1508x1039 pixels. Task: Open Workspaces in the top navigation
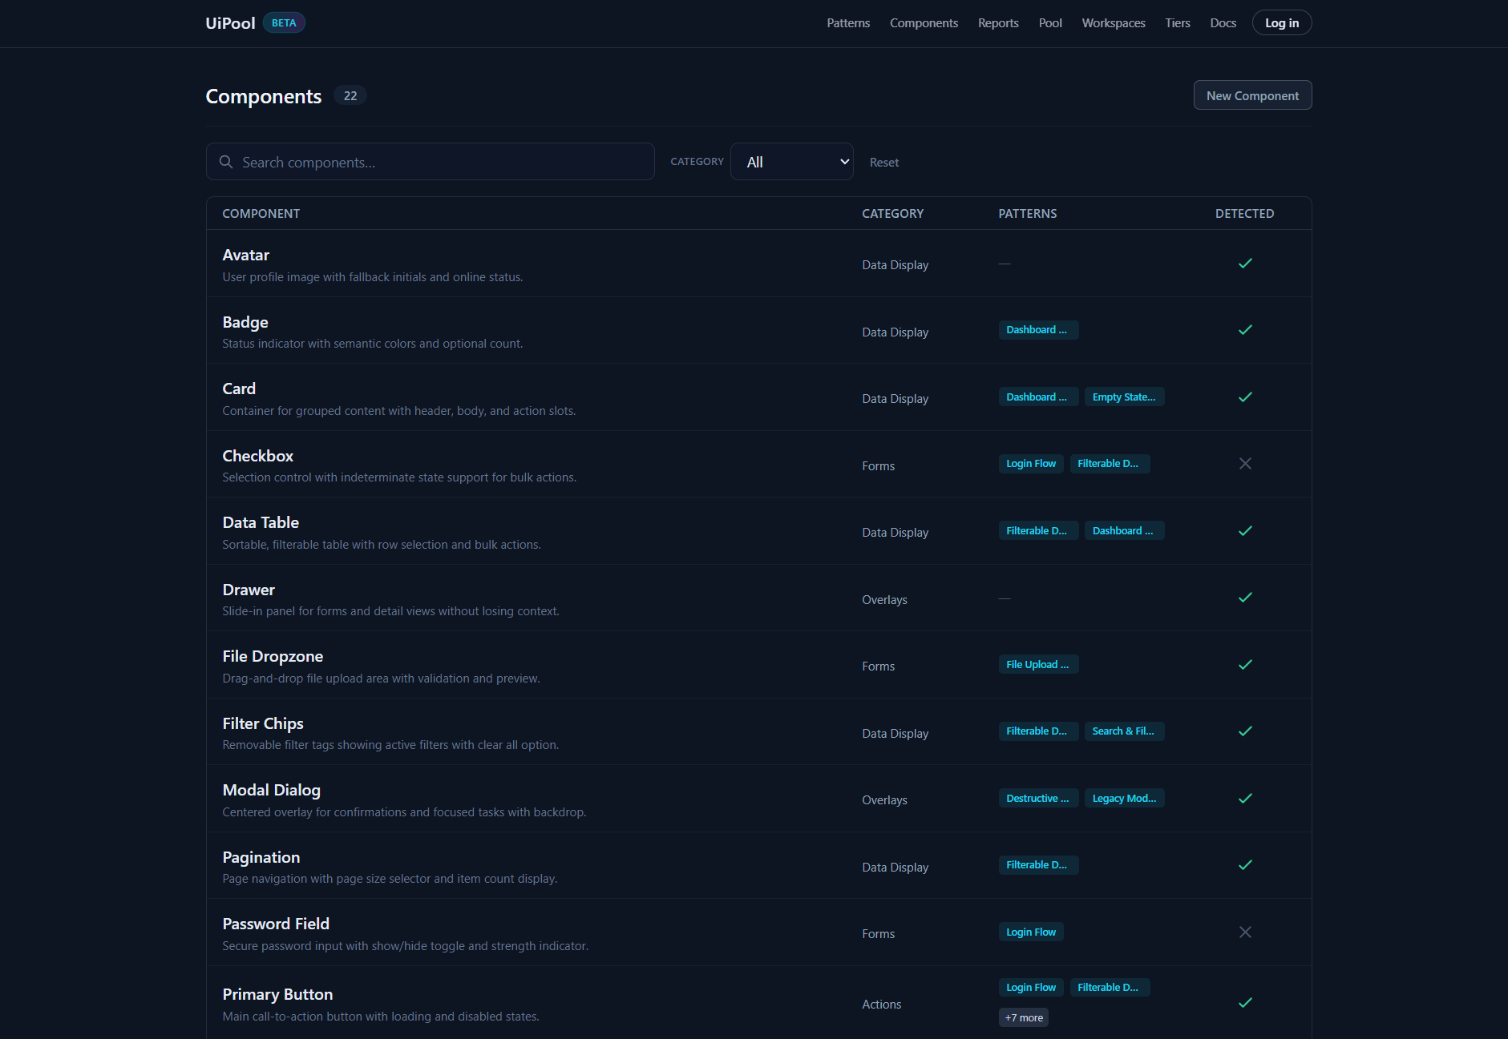coord(1114,23)
